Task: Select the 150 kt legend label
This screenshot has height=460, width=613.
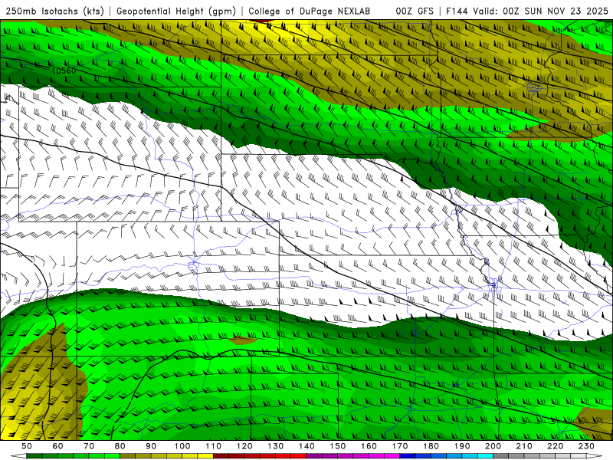Action: coord(338,446)
